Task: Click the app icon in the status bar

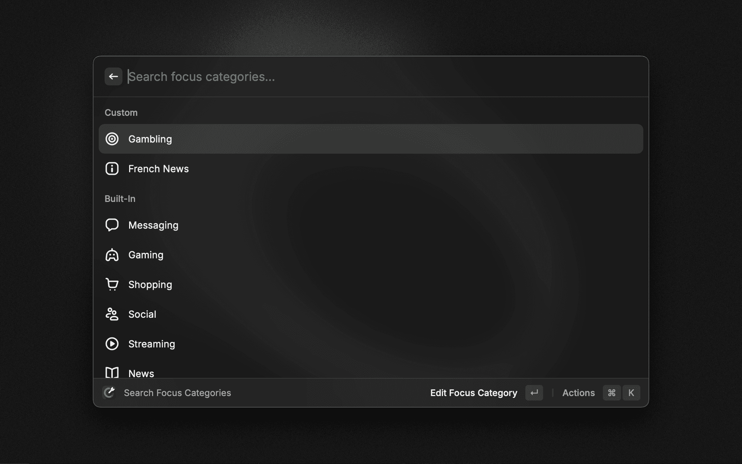Action: 109,393
